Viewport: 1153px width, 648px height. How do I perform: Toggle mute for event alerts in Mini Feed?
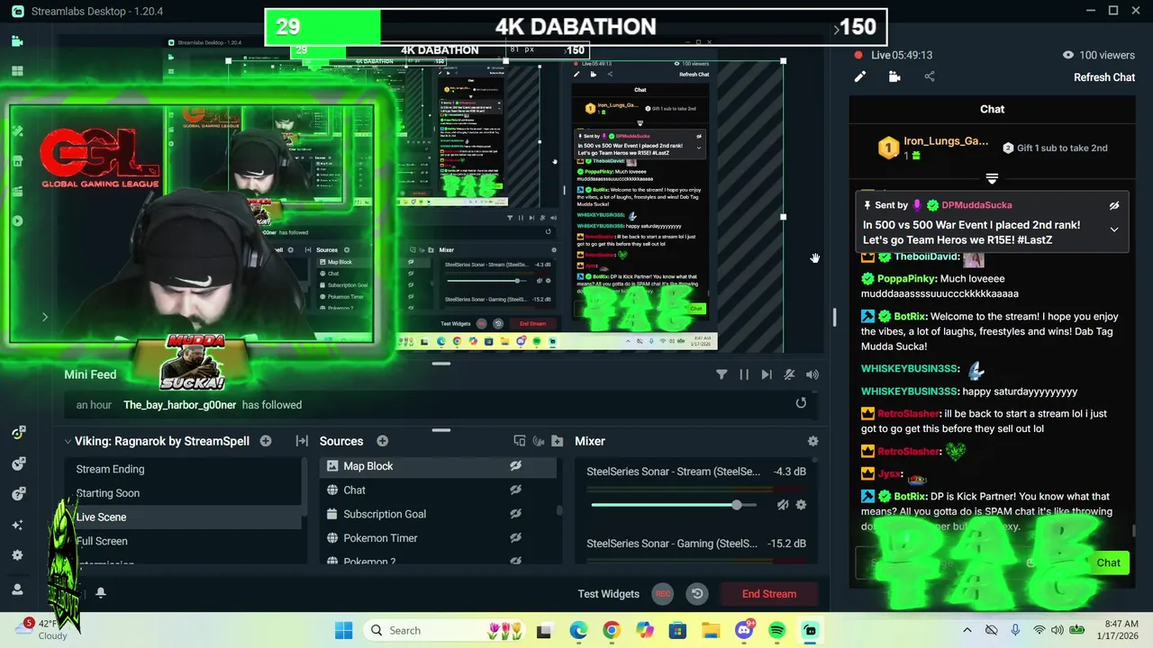click(789, 374)
